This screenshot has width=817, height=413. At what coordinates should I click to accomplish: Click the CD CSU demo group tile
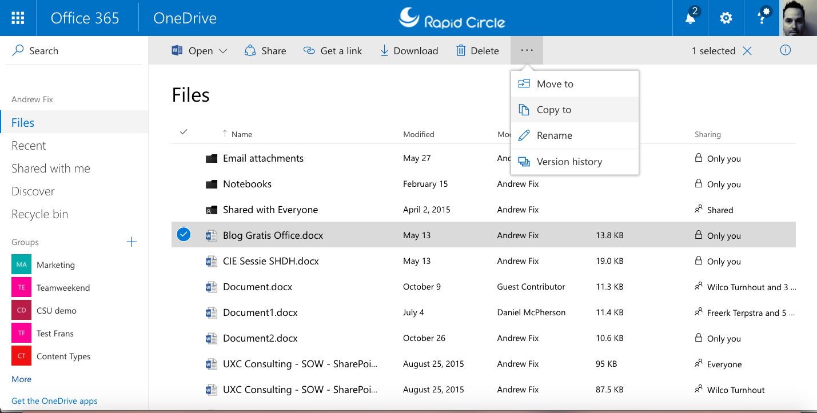(21, 310)
